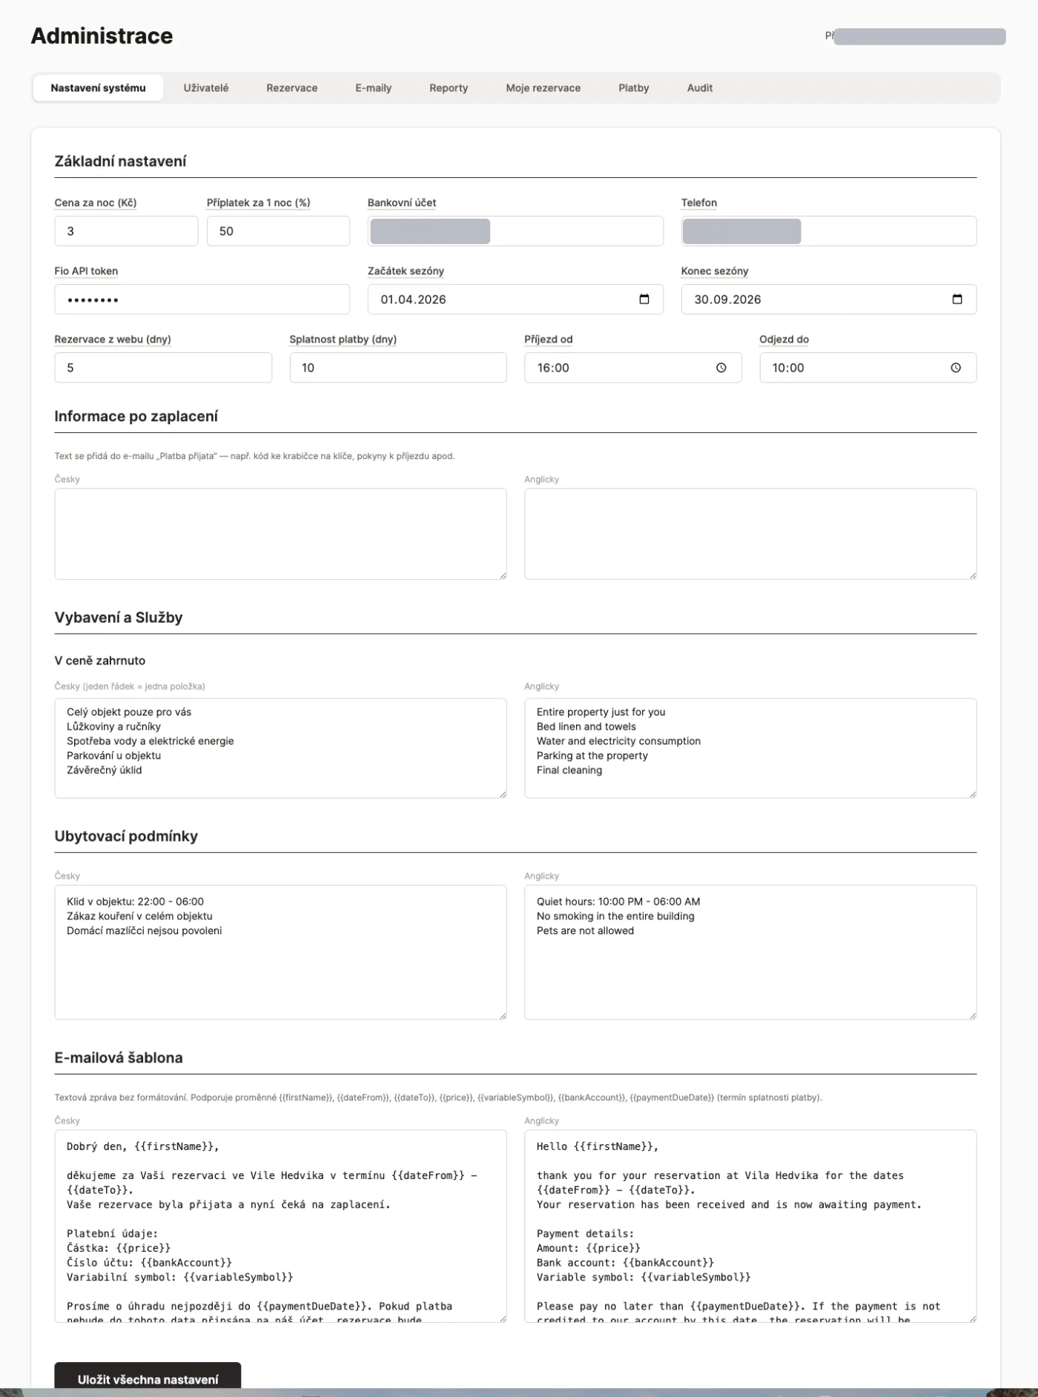Click the Splatnost platby days field
Viewport: 1038px width, 1397px height.
[x=398, y=368]
